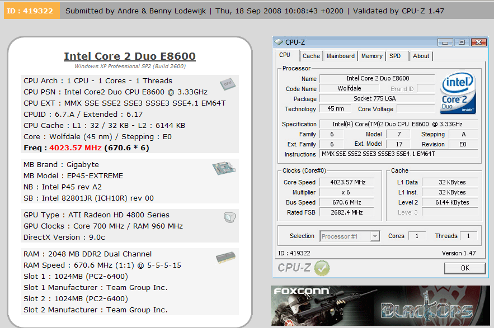Click the Name field showing Intel Core 2 Duo E8600
Viewport: 494px width, 328px height.
tap(378, 78)
